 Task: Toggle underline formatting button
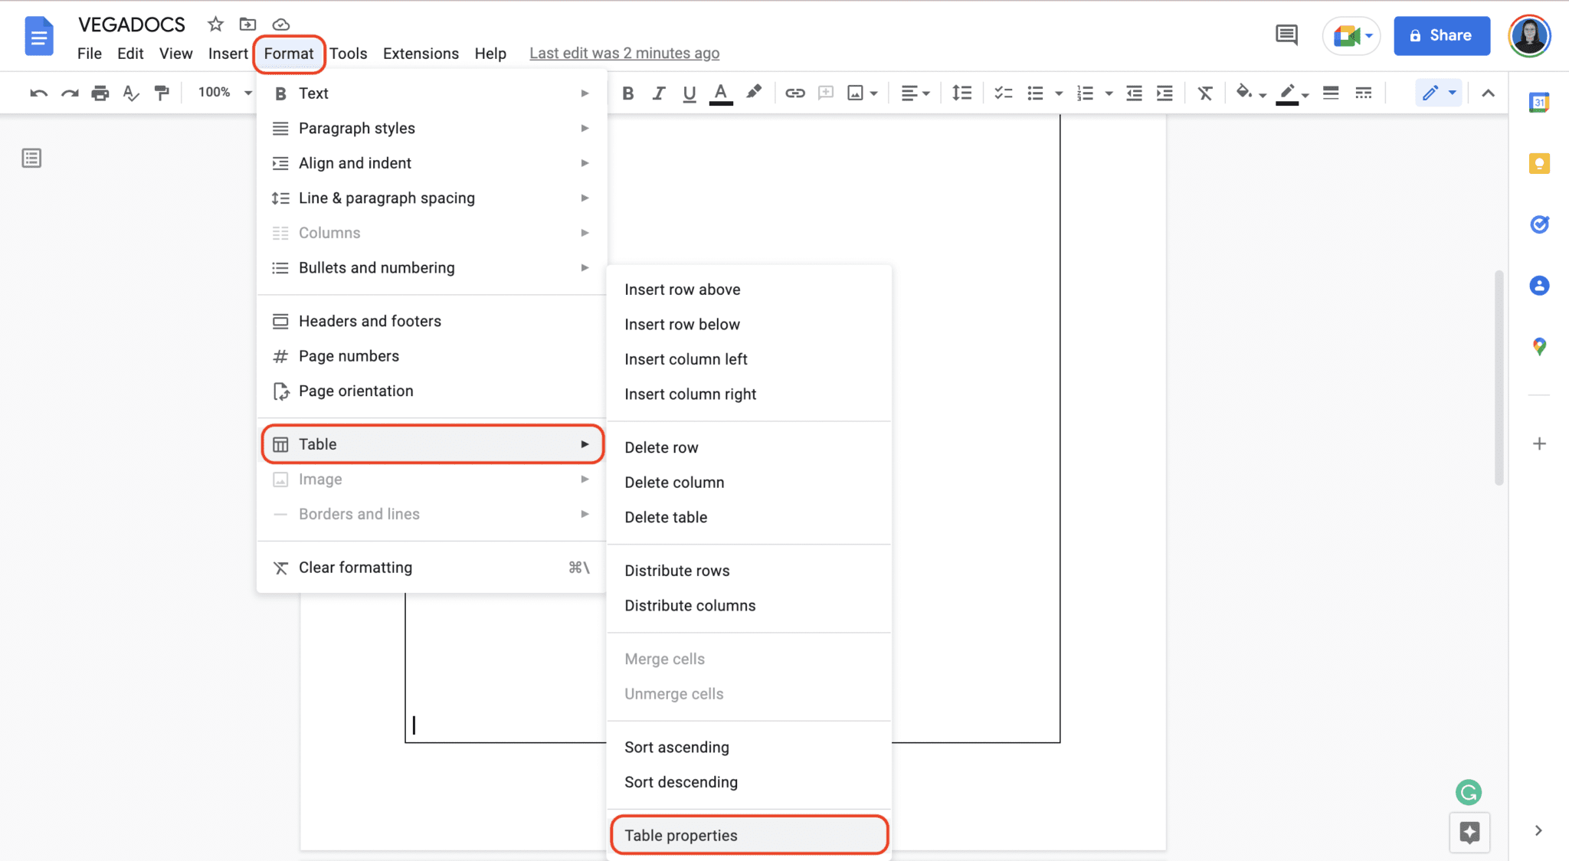tap(690, 93)
